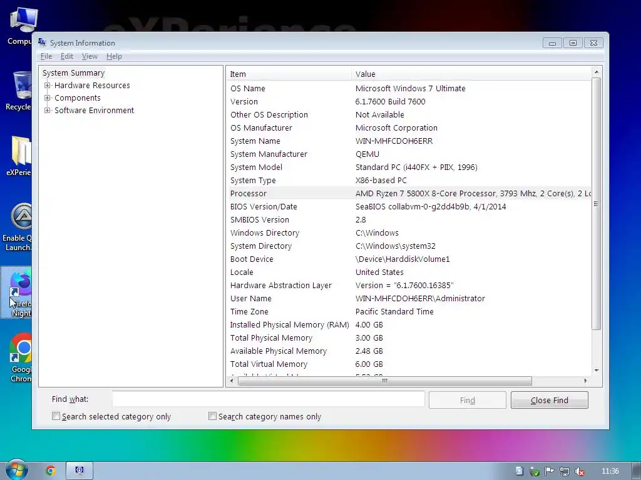Image resolution: width=641 pixels, height=480 pixels.
Task: Select the Locale row
Action: [x=409, y=272]
